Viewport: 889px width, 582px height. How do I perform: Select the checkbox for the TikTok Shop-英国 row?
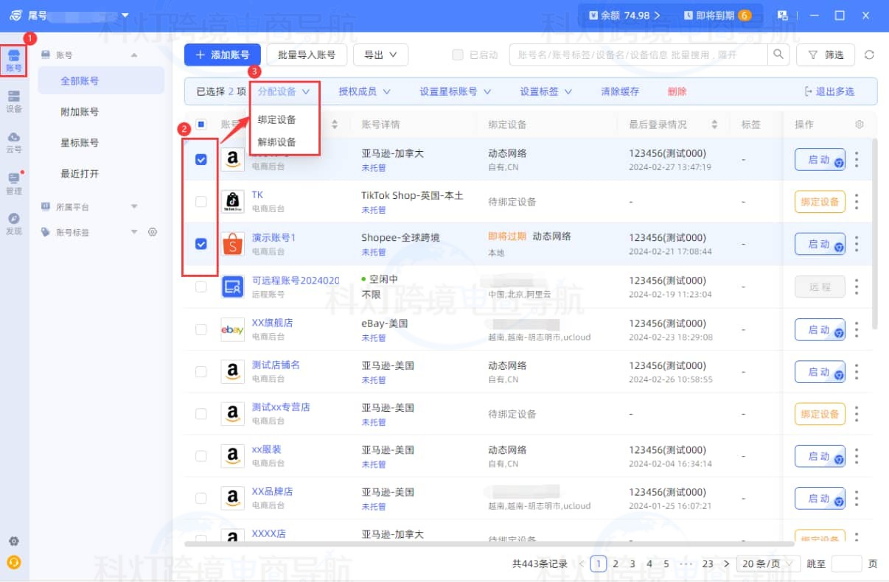pyautogui.click(x=200, y=201)
